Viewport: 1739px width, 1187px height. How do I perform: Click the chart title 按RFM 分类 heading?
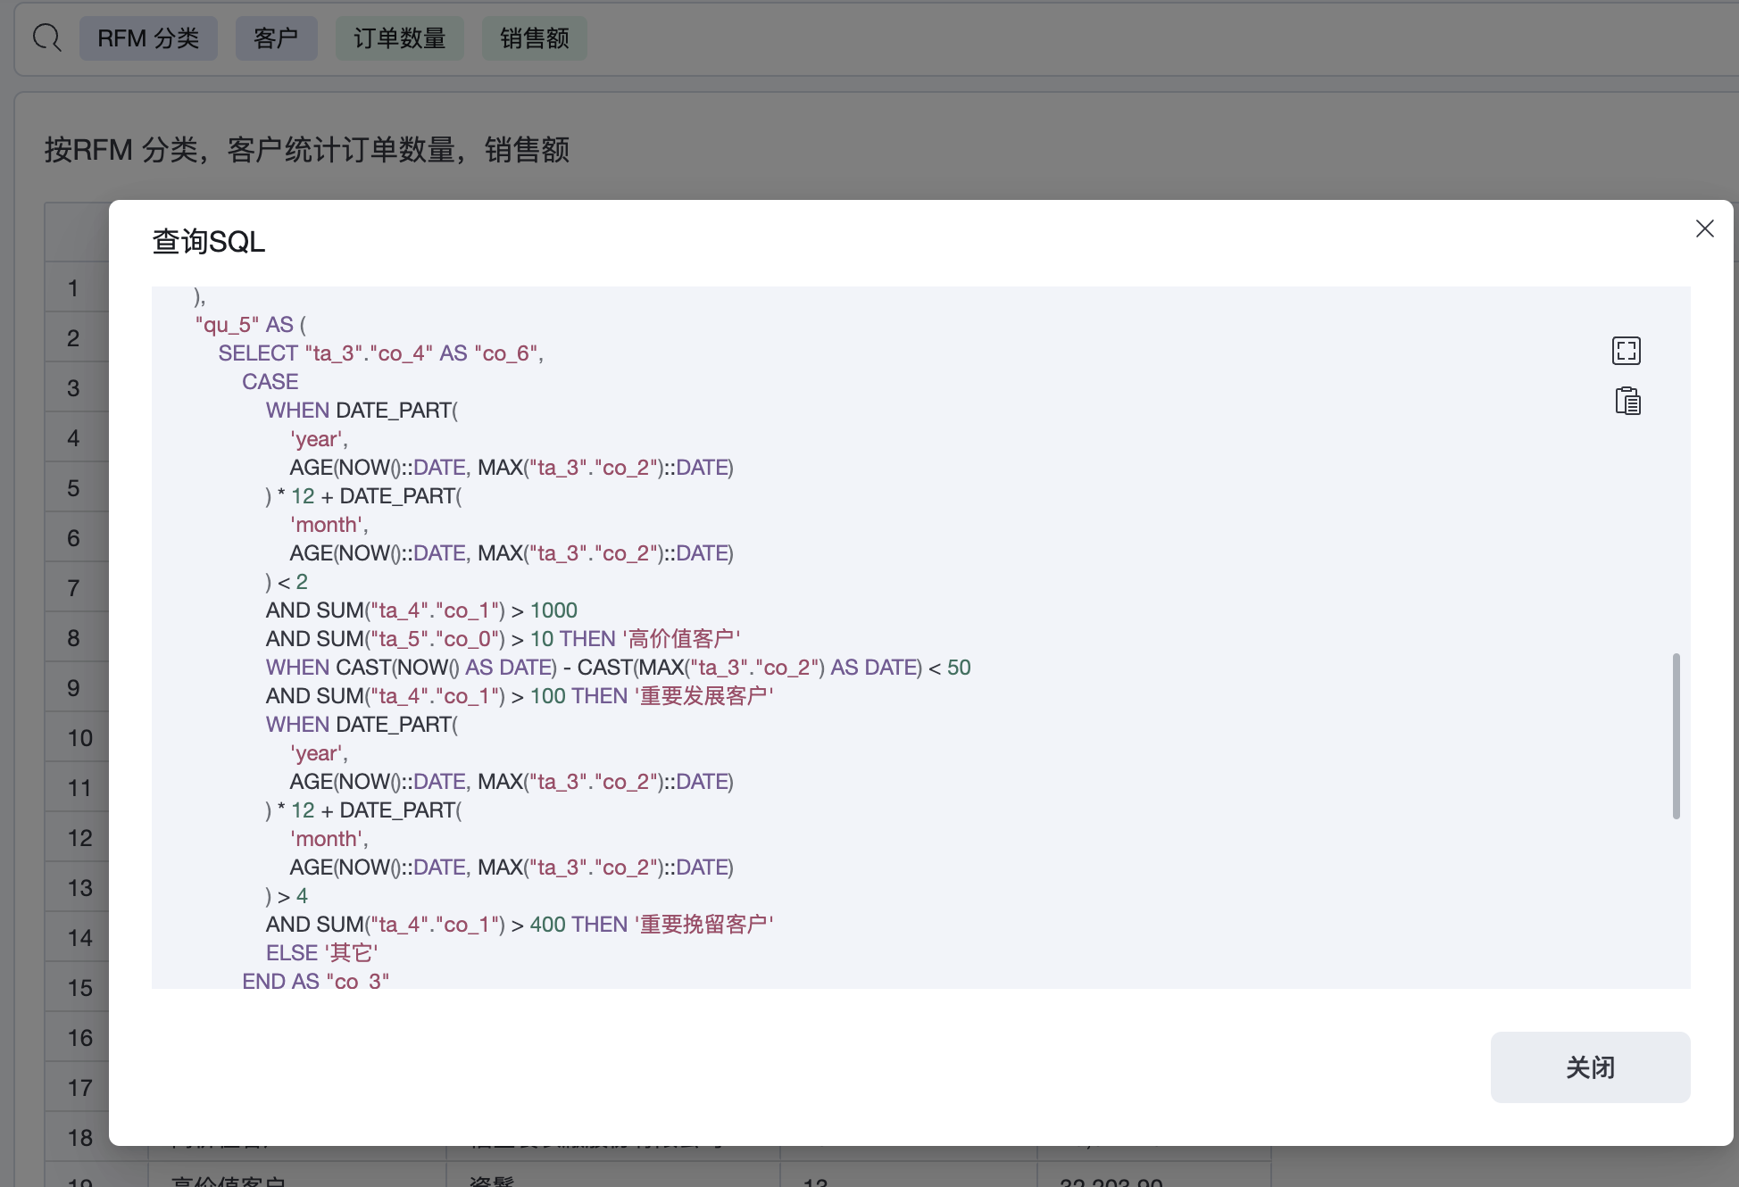tap(306, 150)
